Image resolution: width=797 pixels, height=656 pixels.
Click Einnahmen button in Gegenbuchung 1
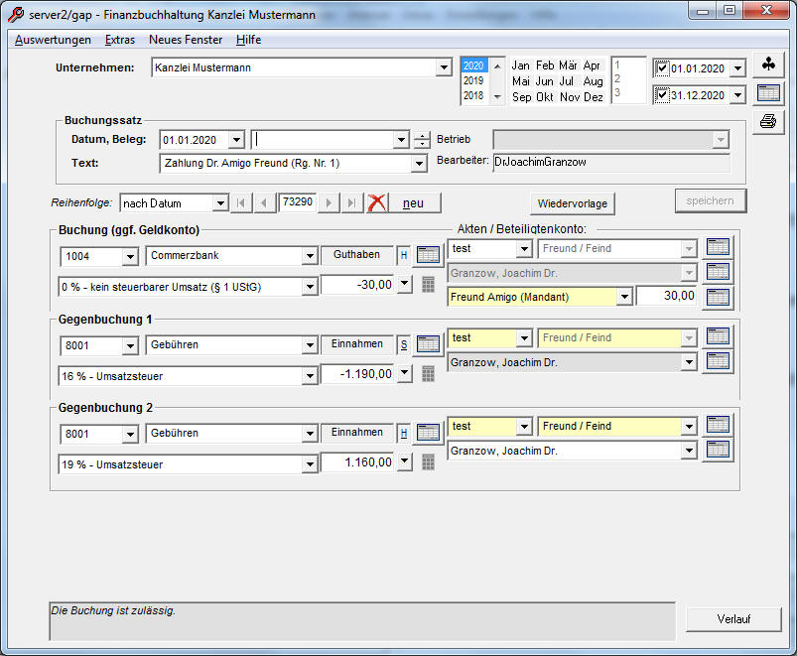click(x=357, y=344)
